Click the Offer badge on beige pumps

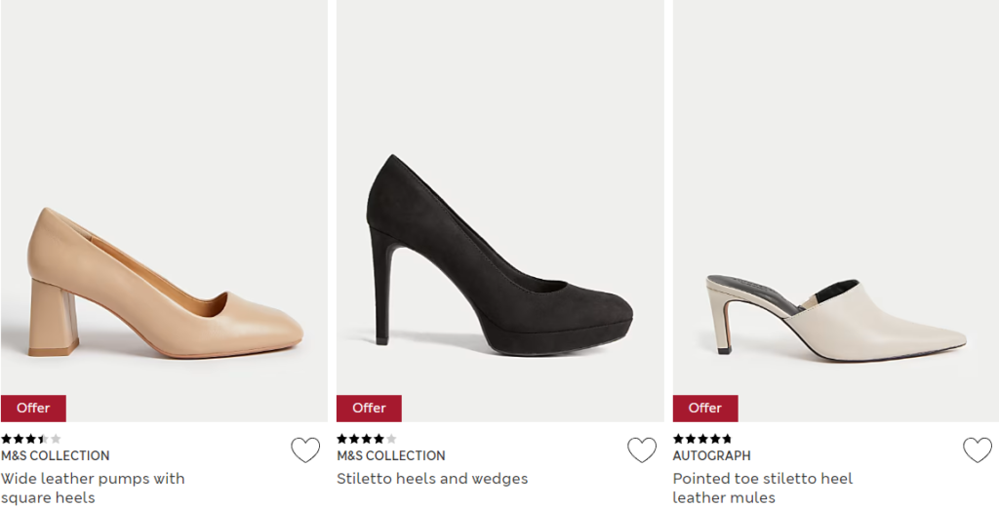(33, 408)
